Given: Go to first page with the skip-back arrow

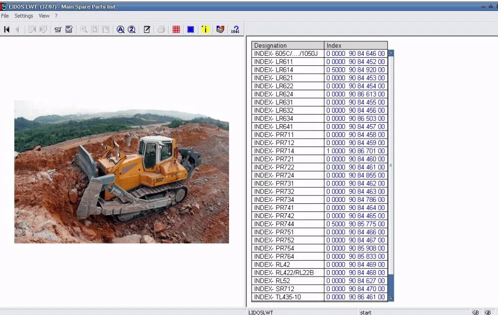Looking at the screenshot, I should [6, 29].
